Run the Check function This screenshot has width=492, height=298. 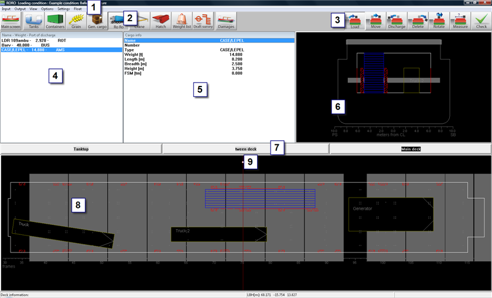(481, 21)
